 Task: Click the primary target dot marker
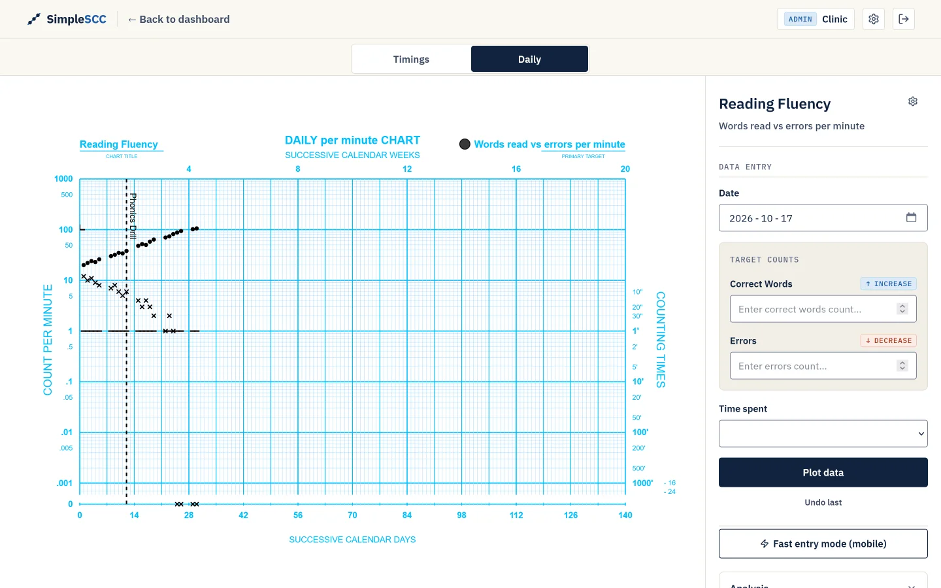click(x=465, y=144)
